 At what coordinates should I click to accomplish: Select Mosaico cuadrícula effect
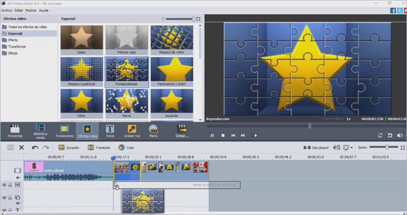click(82, 72)
